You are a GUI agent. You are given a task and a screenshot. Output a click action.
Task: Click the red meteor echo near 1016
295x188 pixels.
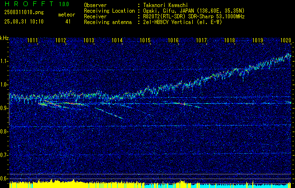pos(183,104)
